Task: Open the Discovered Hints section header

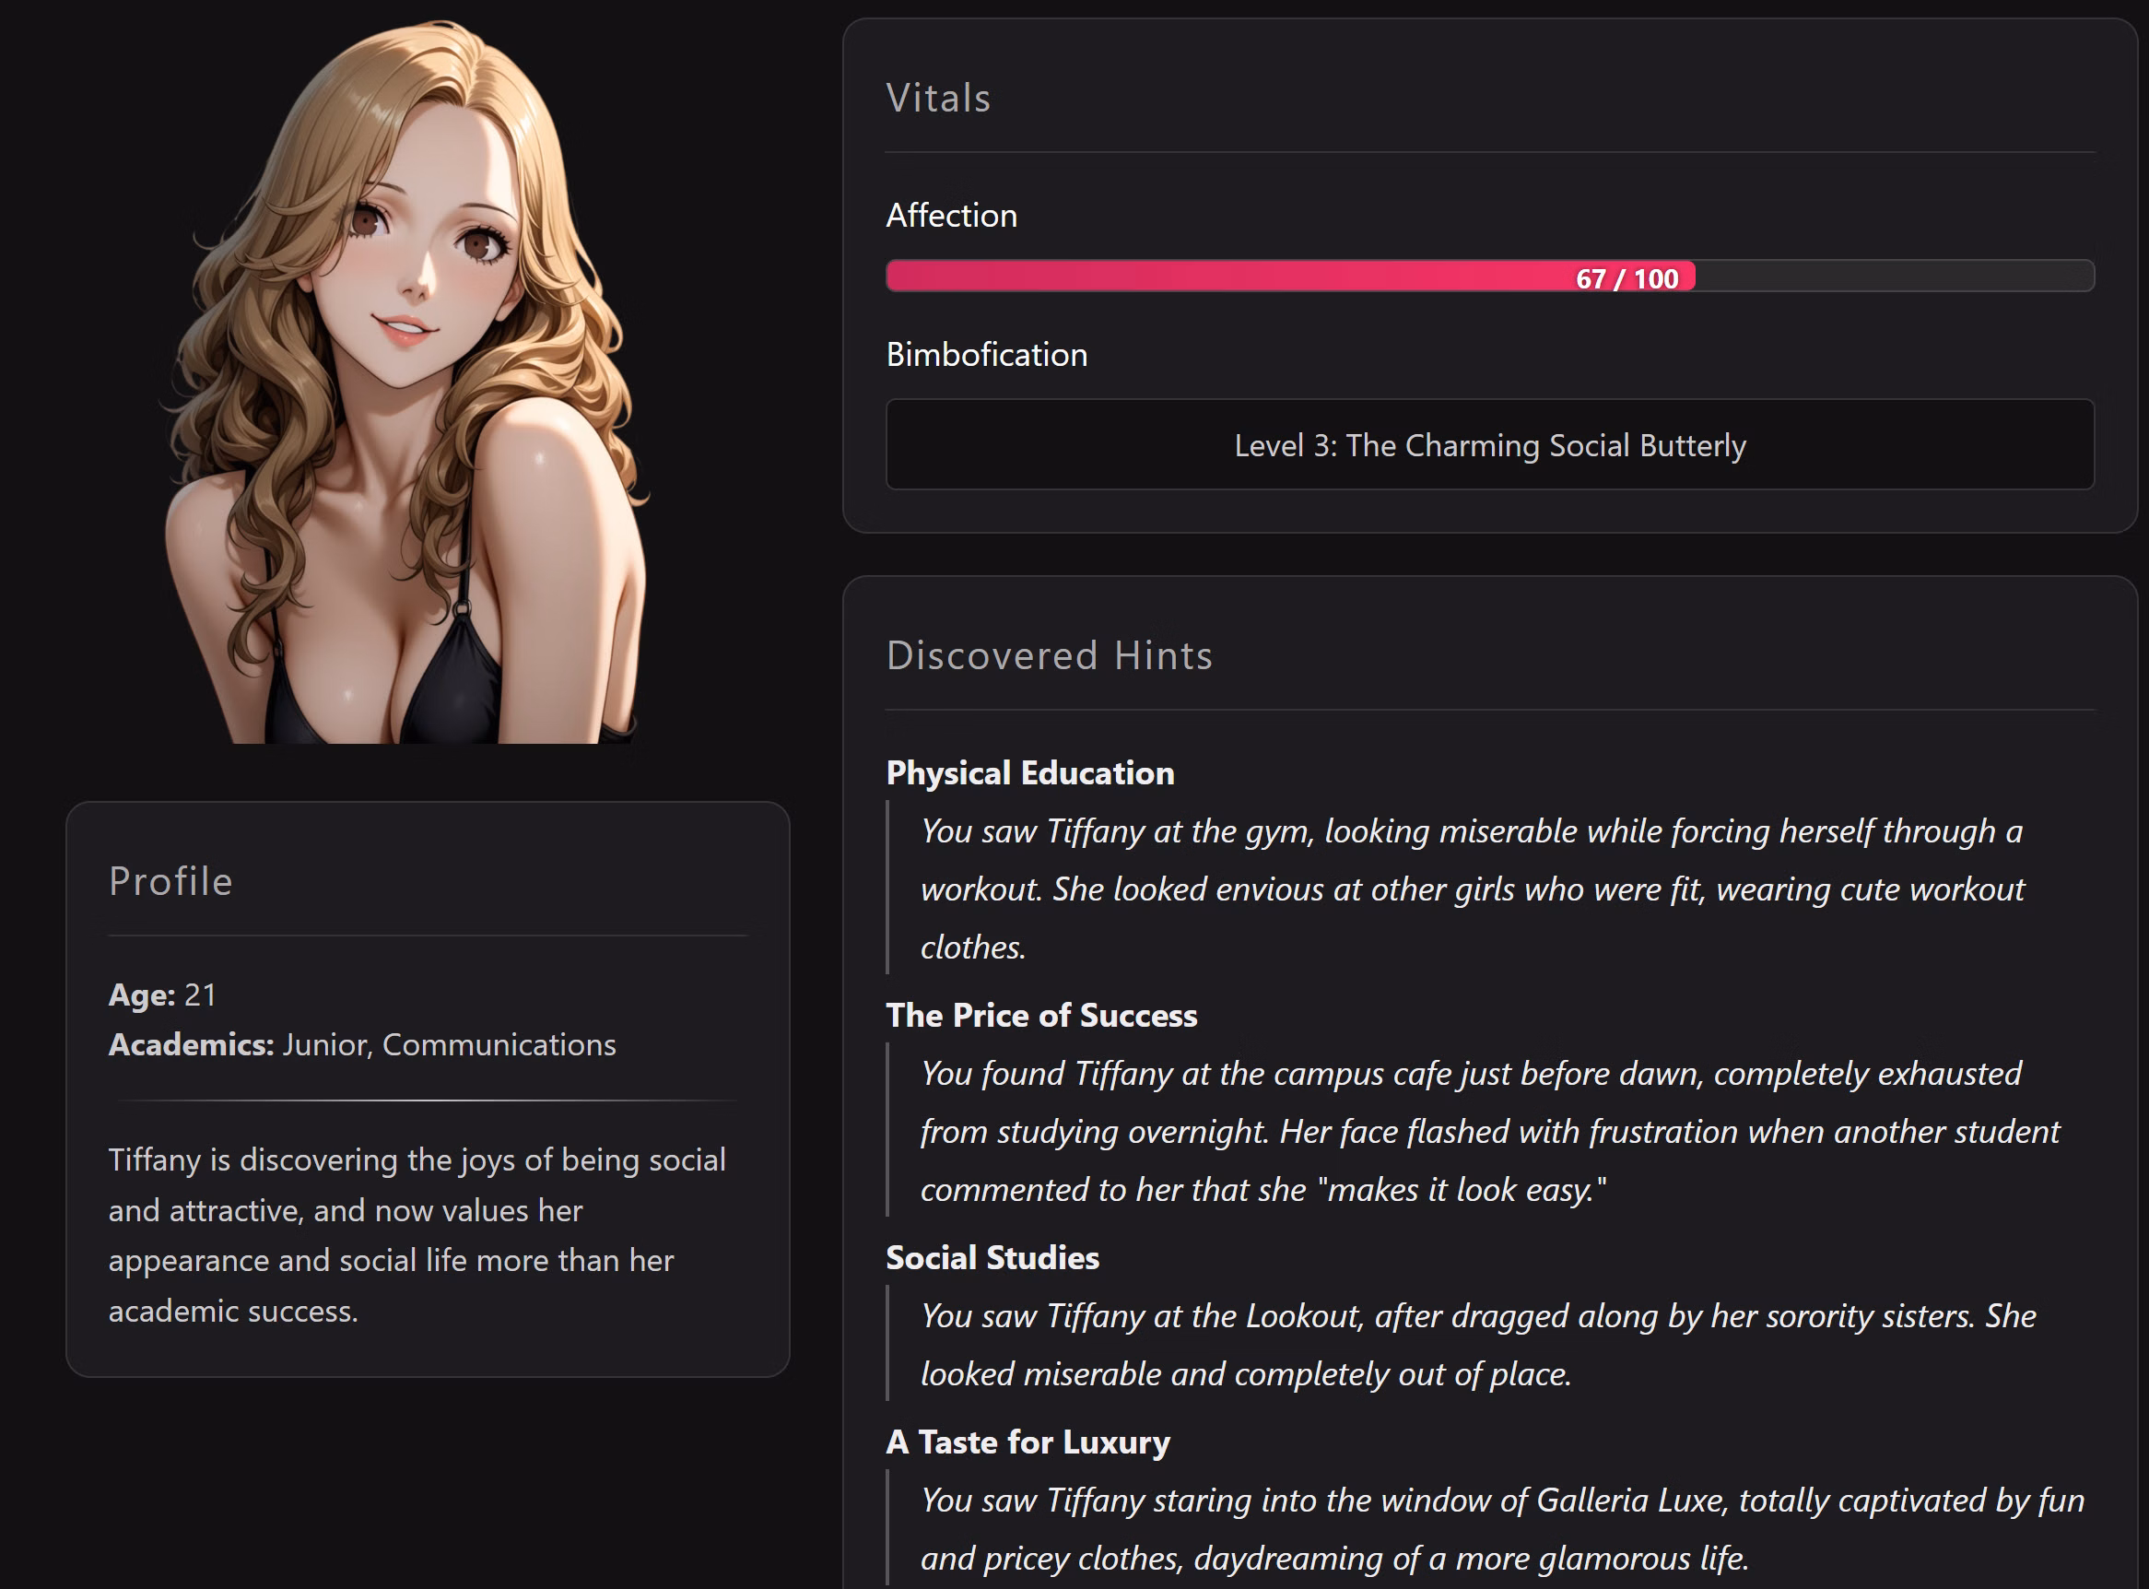Action: pyautogui.click(x=1050, y=655)
